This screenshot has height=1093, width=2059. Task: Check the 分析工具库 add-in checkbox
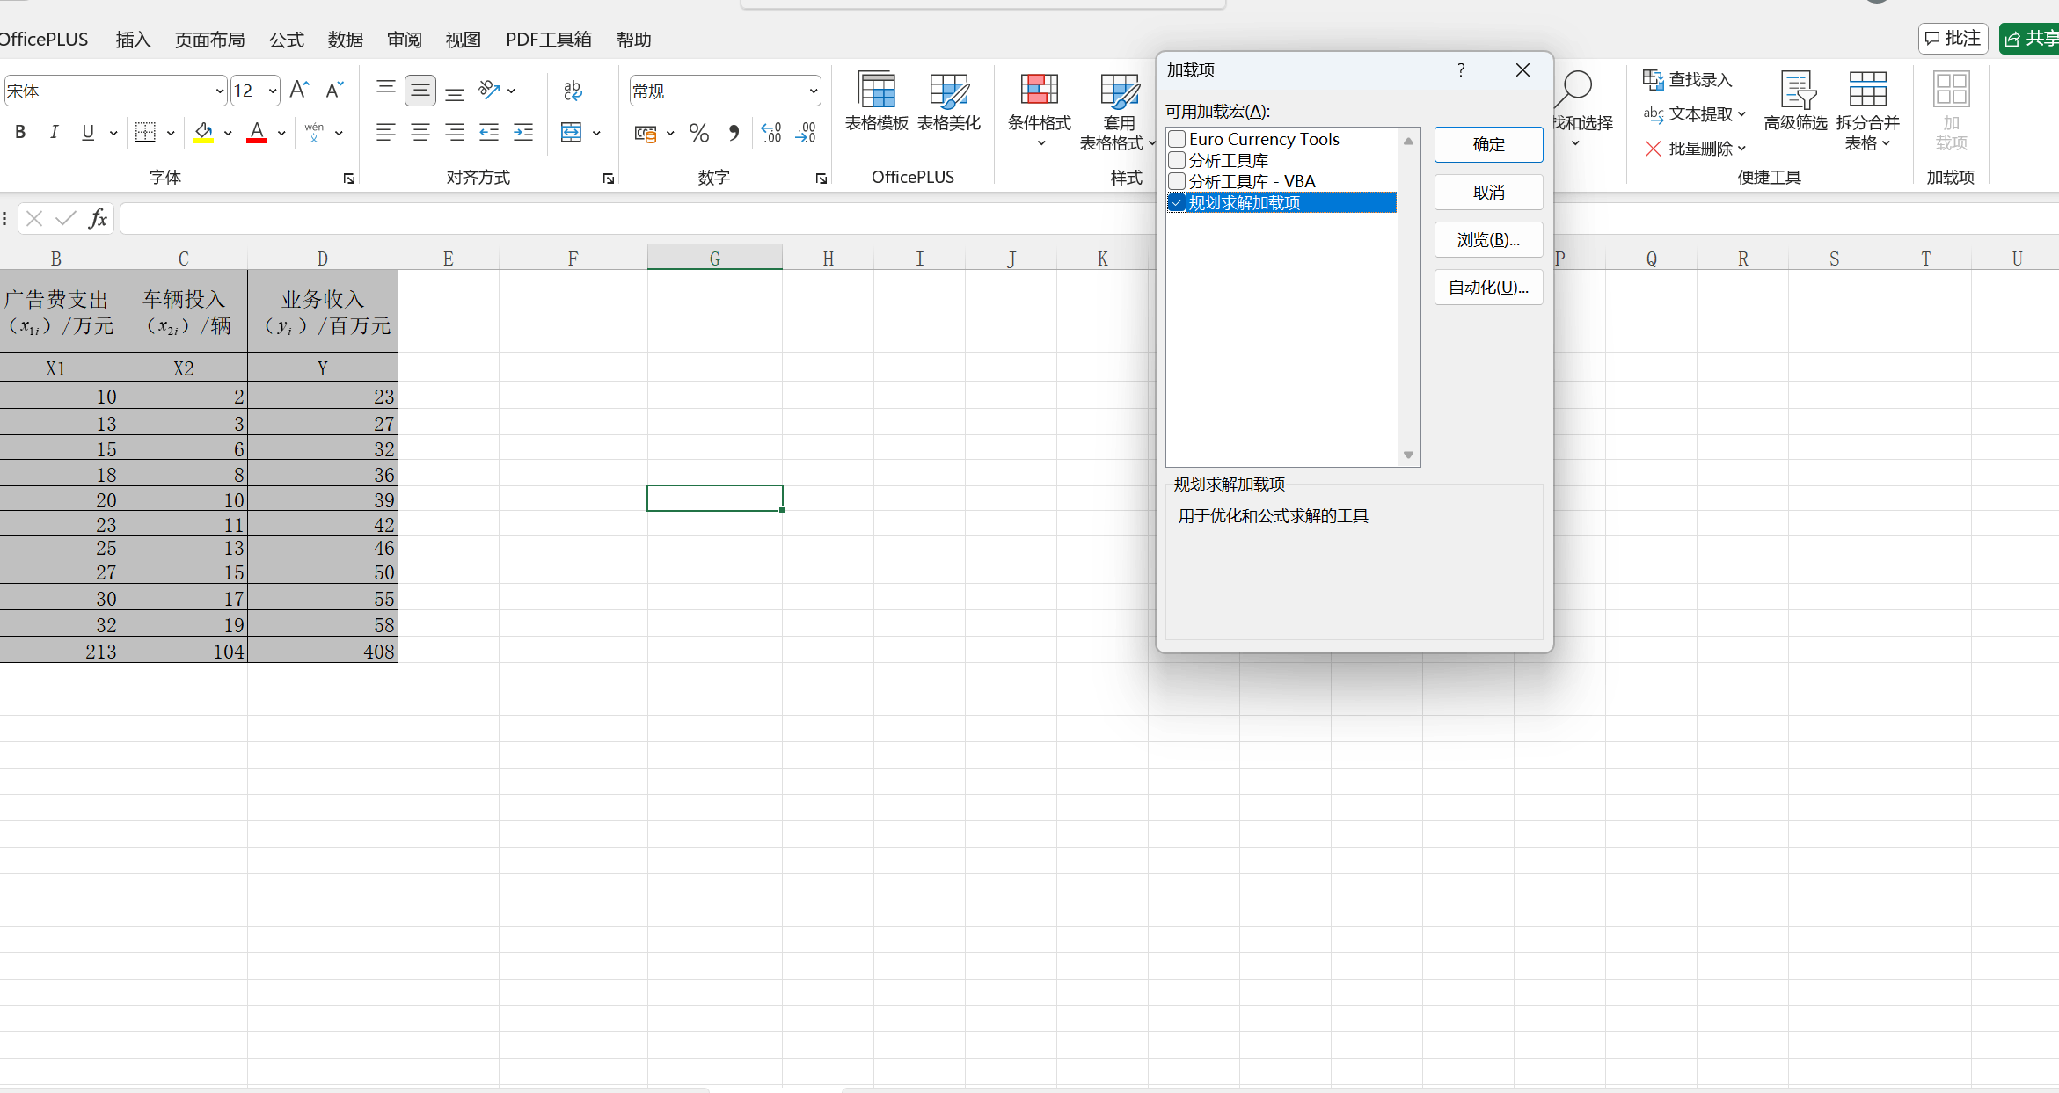coord(1177,160)
